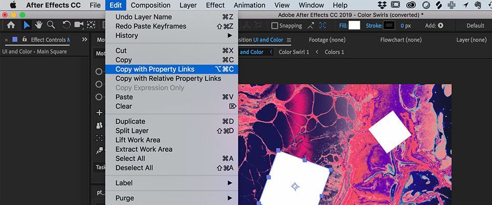Screen dimensions: 492x205
Task: Choose Cut from the Edit menu
Action: coord(171,50)
